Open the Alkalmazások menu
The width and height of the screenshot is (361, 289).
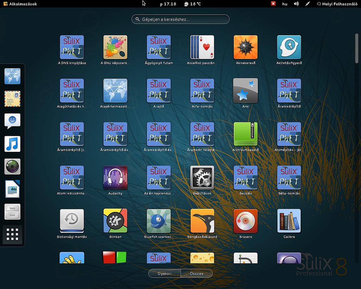point(20,4)
